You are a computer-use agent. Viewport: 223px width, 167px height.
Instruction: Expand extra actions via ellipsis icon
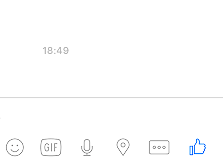pyautogui.click(x=159, y=147)
